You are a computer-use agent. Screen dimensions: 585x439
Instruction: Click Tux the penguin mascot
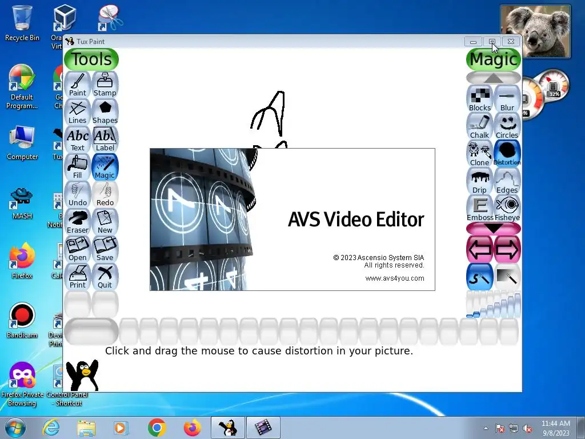pos(82,376)
